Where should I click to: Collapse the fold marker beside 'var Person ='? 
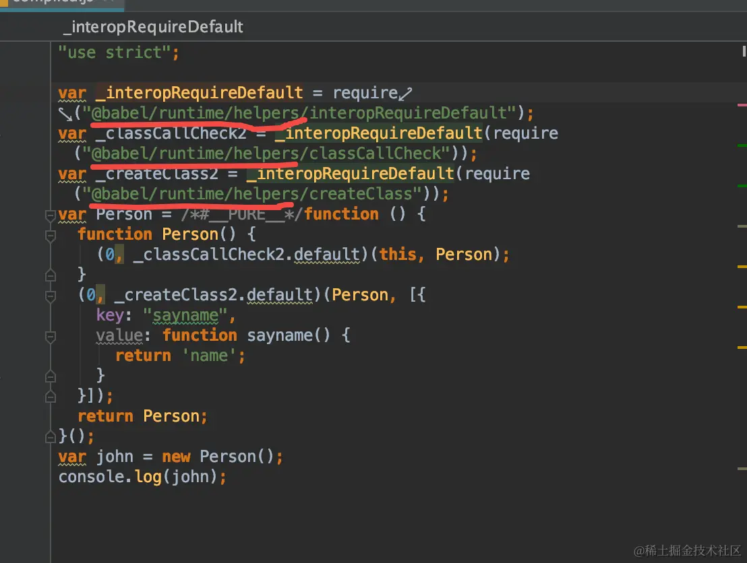pos(51,216)
